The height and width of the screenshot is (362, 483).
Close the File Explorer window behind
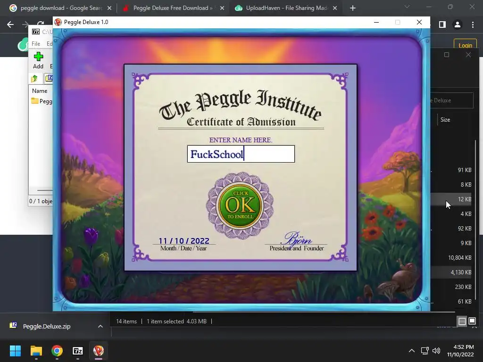[468, 55]
